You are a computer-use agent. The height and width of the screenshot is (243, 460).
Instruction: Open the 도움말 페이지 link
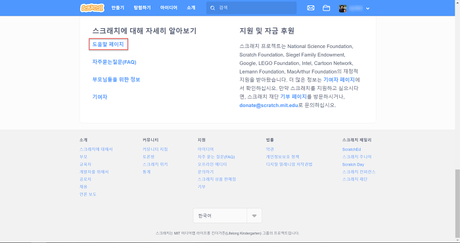coord(108,44)
